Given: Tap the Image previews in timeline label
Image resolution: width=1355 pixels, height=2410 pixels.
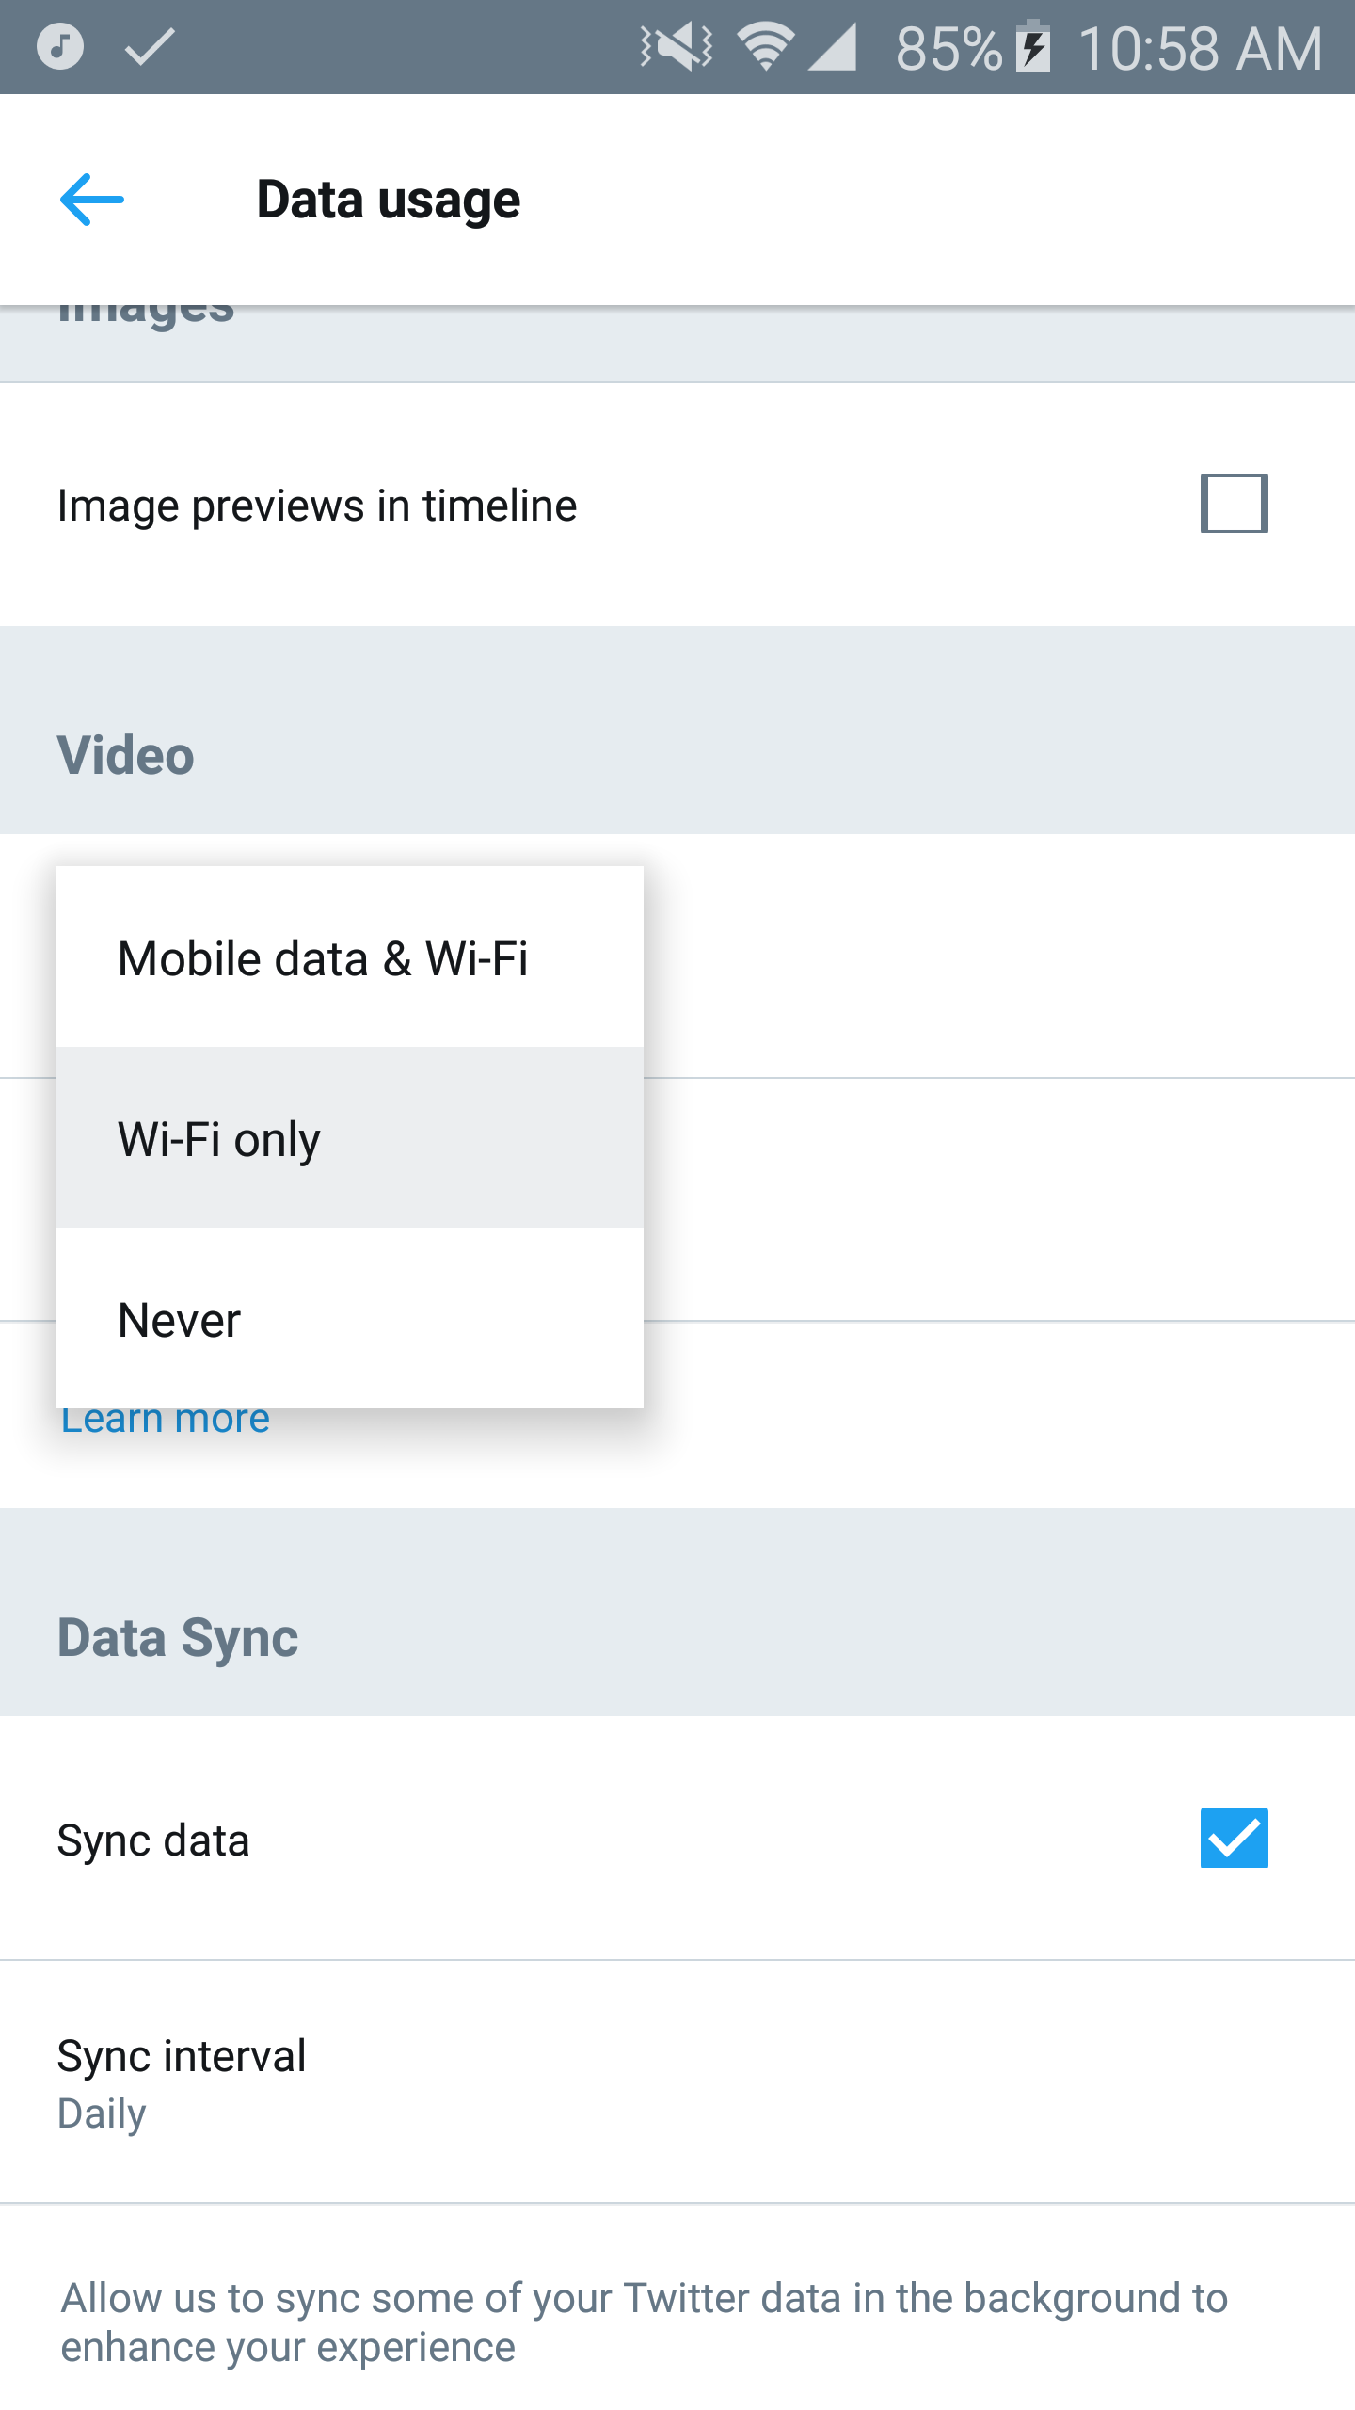Looking at the screenshot, I should pyautogui.click(x=317, y=506).
